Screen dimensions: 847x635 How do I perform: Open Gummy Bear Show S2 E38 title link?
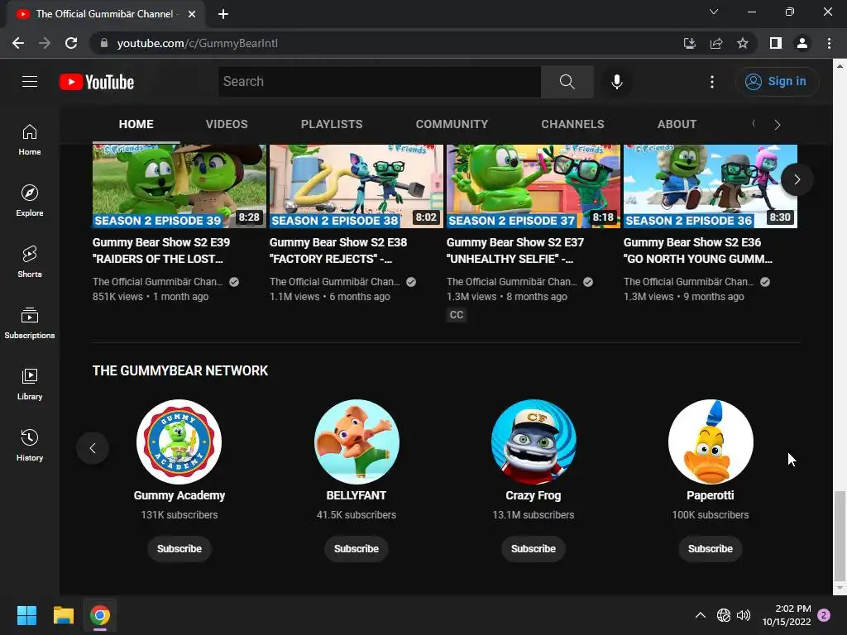coord(338,251)
